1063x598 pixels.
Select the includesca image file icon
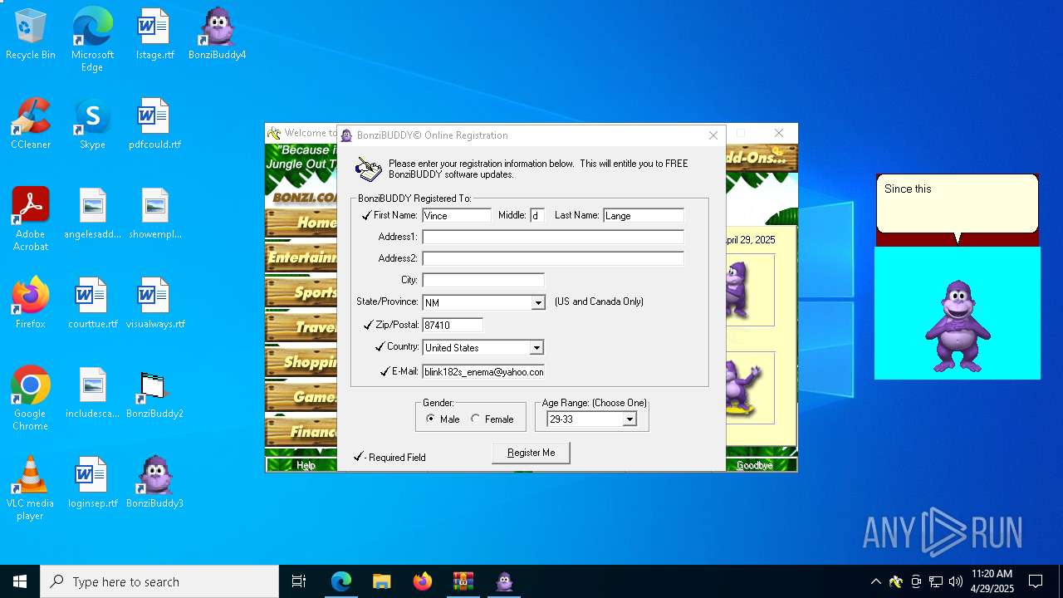92,394
